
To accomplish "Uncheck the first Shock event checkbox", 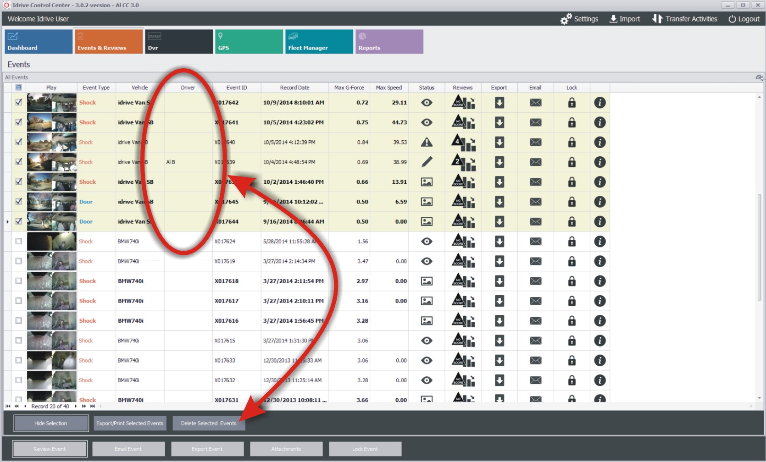I will (19, 103).
